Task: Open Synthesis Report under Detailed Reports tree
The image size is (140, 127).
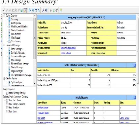Action: point(17,82)
